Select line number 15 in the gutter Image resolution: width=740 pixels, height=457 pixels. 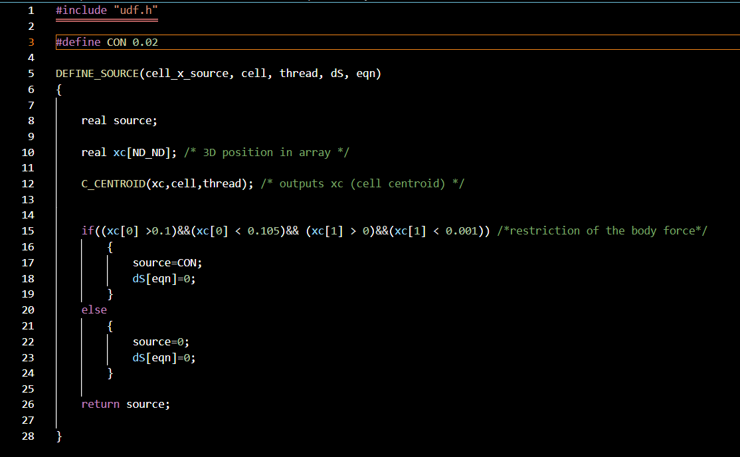click(28, 231)
